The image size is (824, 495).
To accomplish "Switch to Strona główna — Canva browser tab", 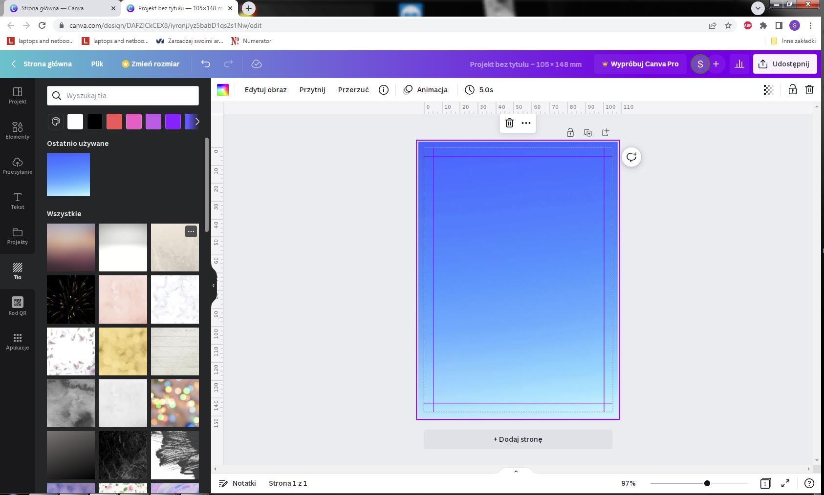I will (x=62, y=8).
